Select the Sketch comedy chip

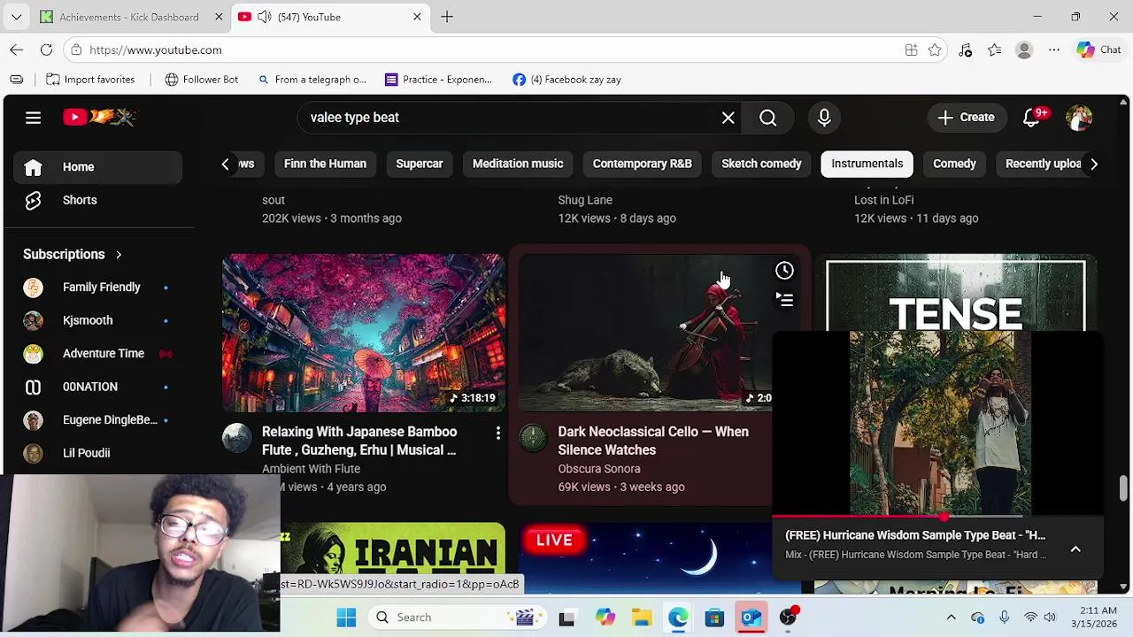(761, 164)
